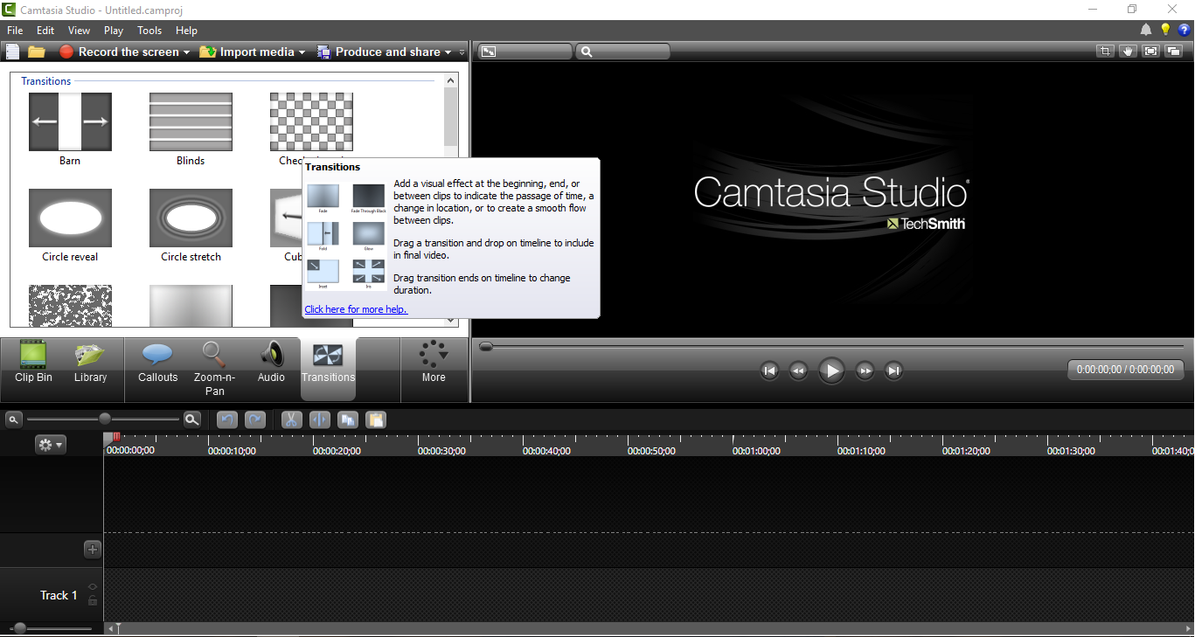Open the Callouts tab
Screen dimensions: 1195x637
[157, 363]
